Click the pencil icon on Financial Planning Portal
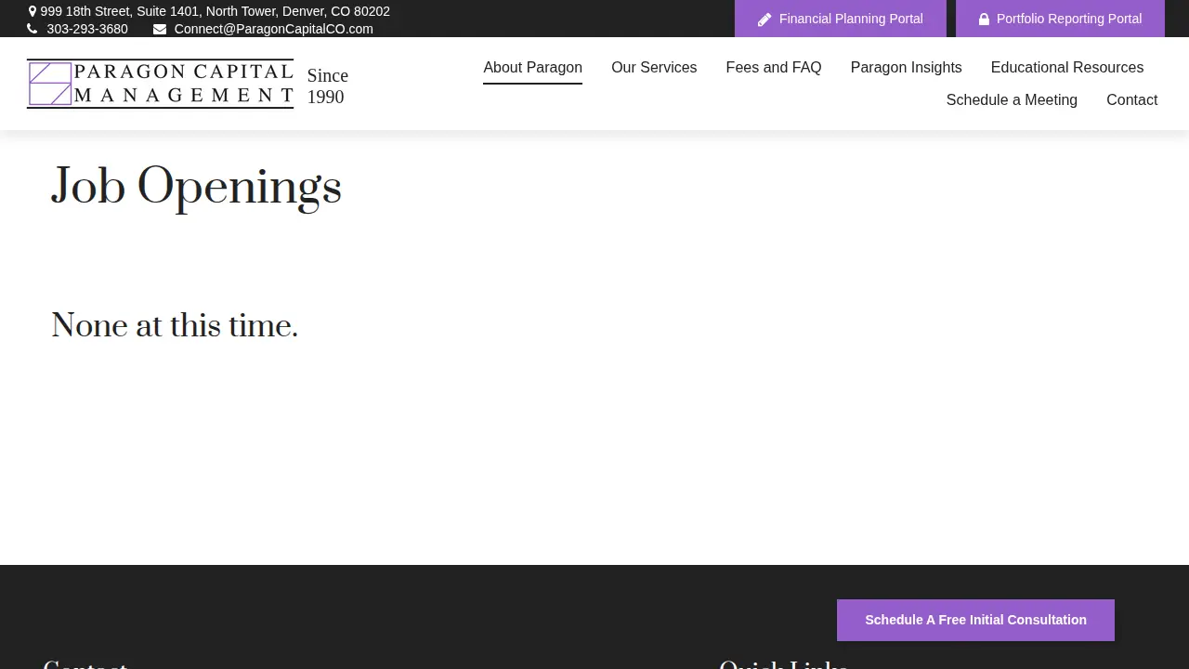Image resolution: width=1189 pixels, height=669 pixels. click(x=764, y=20)
